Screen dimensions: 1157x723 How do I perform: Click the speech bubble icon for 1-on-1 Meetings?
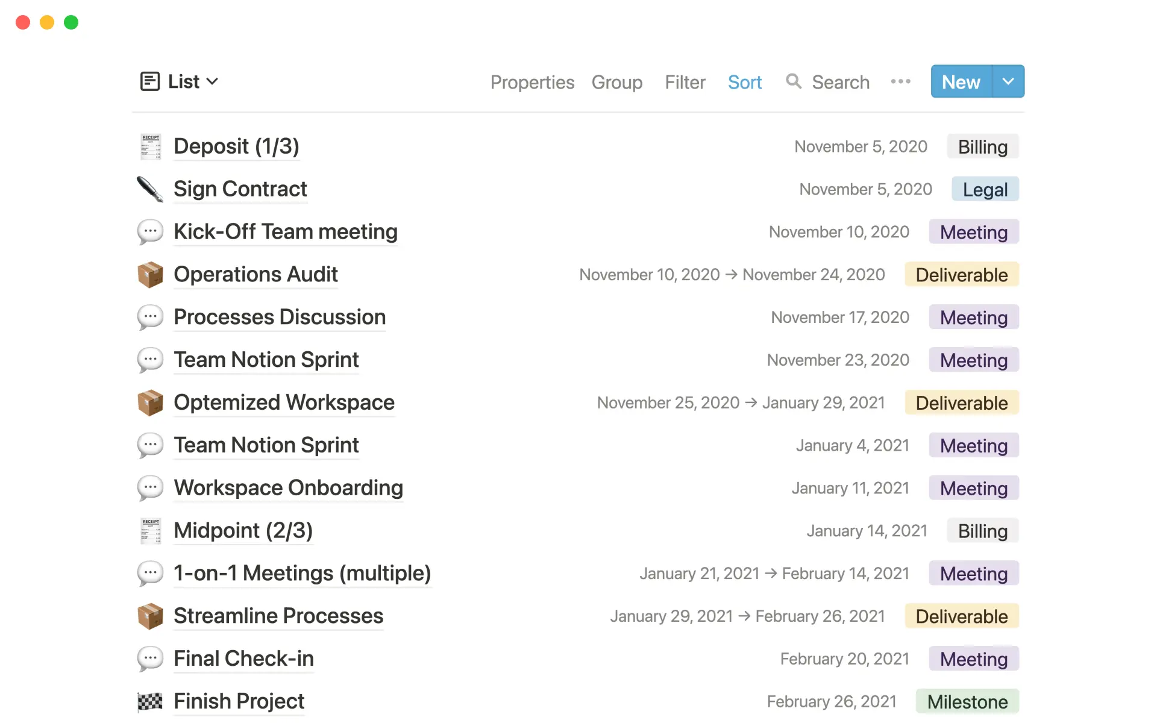tap(151, 573)
